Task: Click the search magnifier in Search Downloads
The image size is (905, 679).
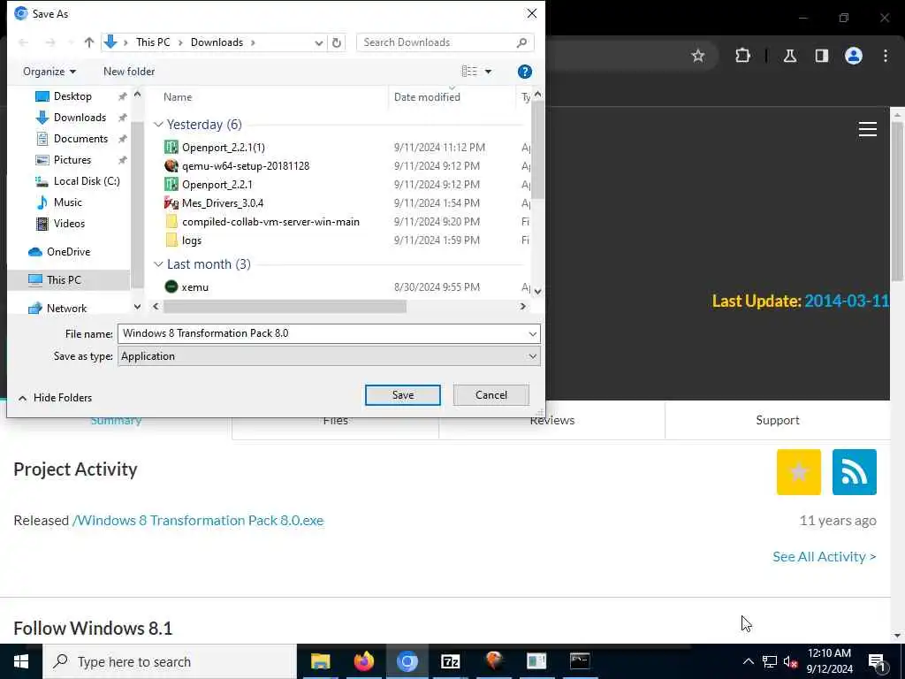Action: tap(521, 42)
